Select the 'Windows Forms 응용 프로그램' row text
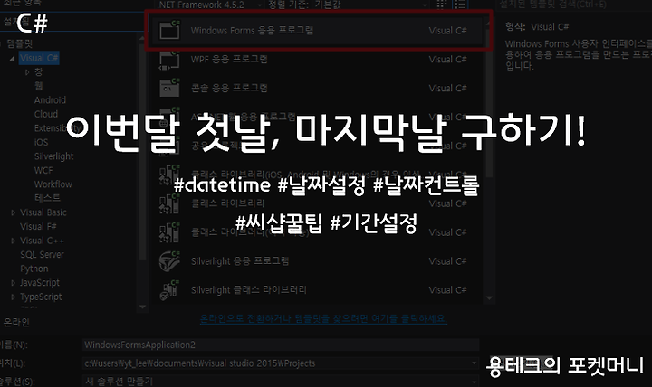652x387 pixels. [x=252, y=31]
